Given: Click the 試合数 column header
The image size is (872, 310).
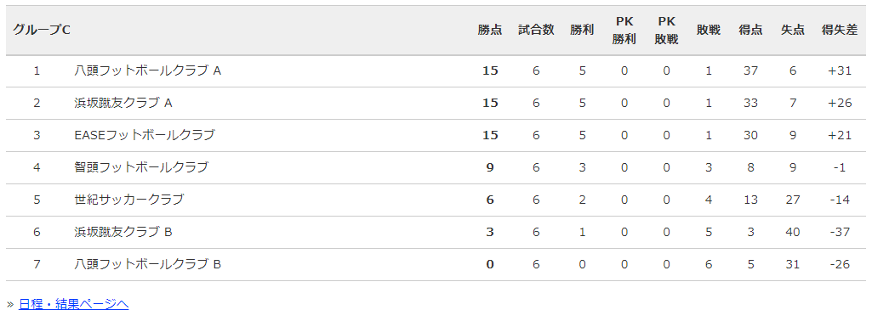Looking at the screenshot, I should coord(536,30).
